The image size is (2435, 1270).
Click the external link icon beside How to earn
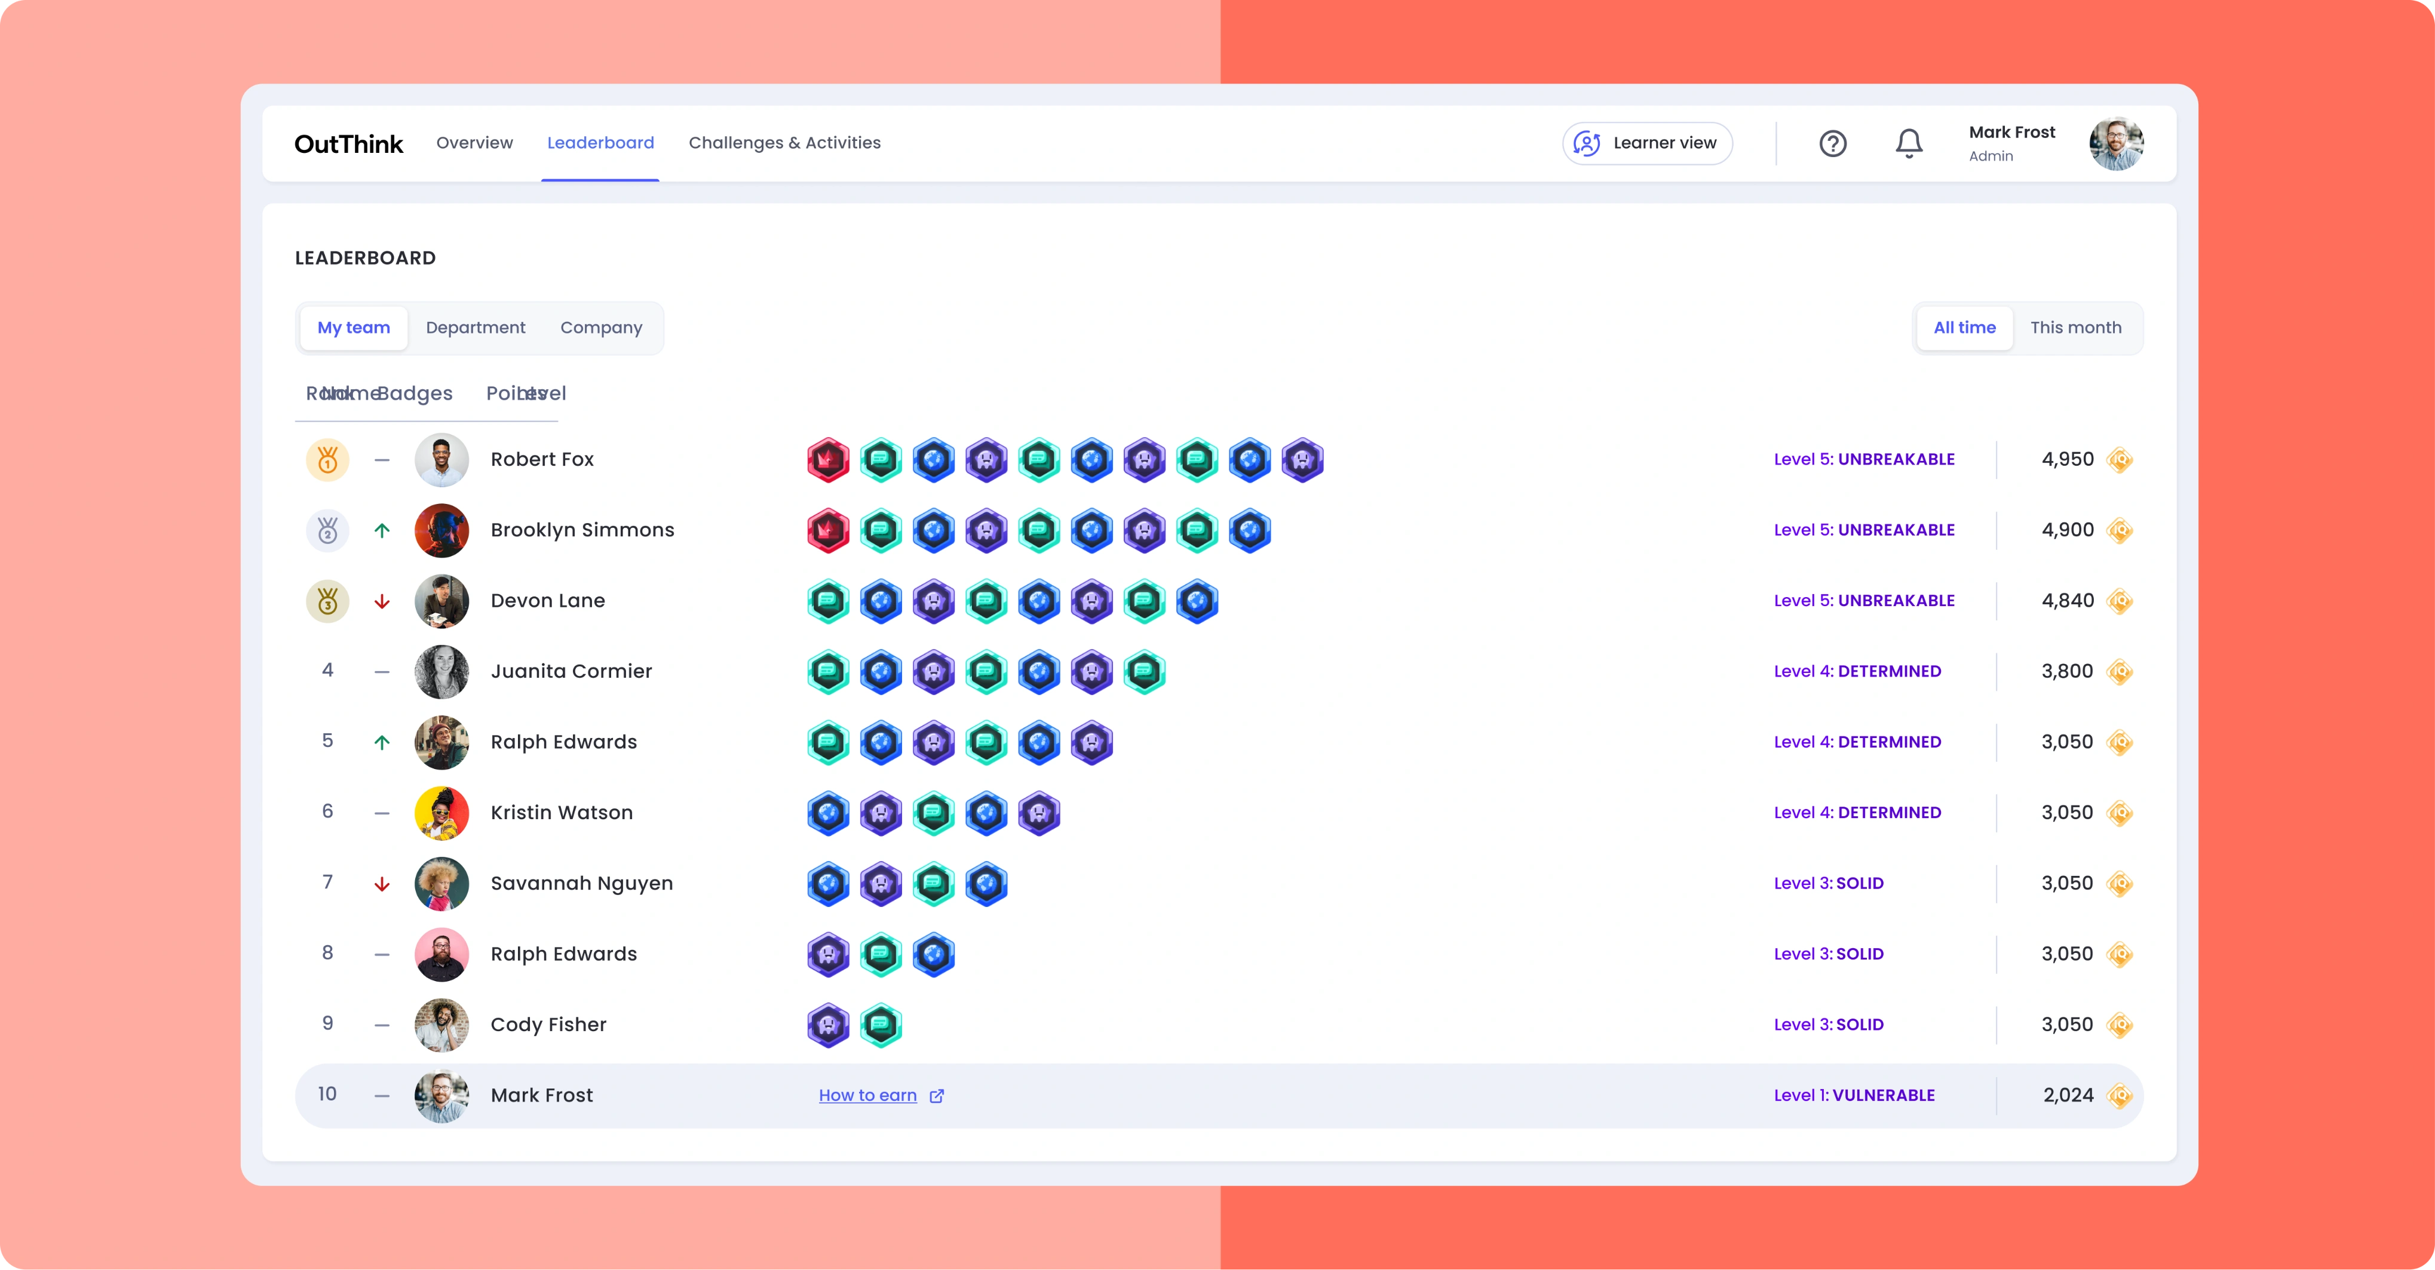[937, 1095]
